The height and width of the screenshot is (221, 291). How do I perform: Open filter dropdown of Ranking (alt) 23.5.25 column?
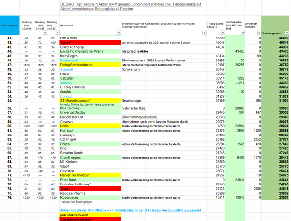tap(58, 33)
